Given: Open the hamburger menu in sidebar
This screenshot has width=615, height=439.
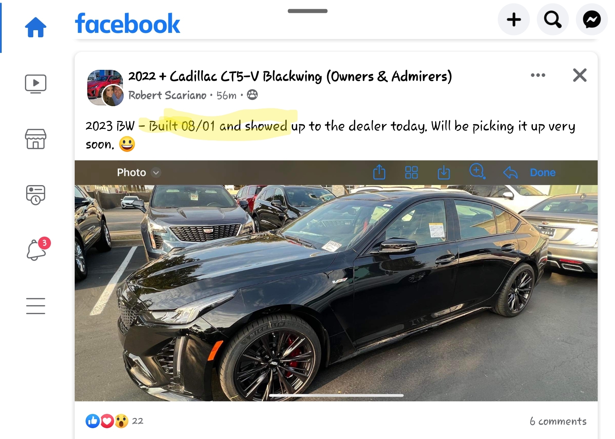Looking at the screenshot, I should coord(36,306).
